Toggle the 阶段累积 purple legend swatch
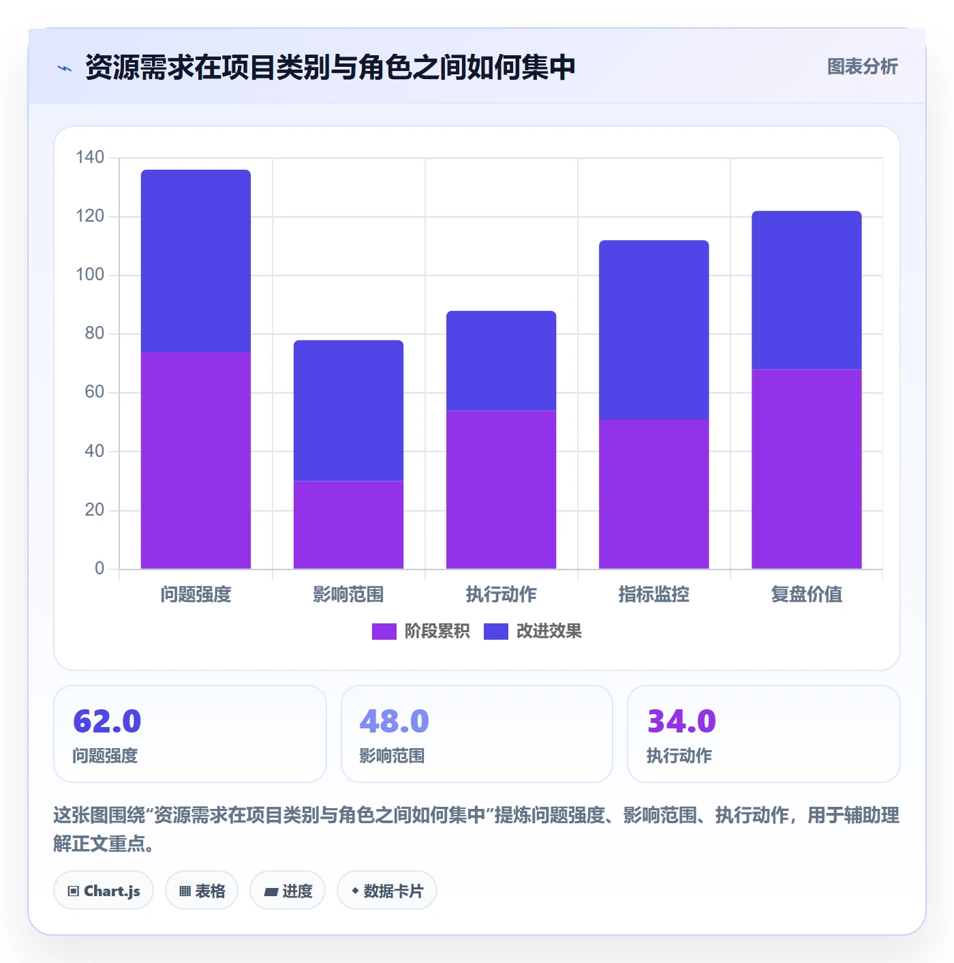The width and height of the screenshot is (954, 963). 384,632
